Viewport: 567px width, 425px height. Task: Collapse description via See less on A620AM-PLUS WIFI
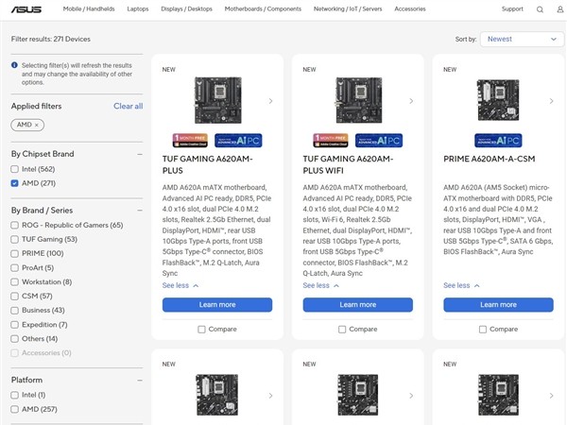click(321, 285)
